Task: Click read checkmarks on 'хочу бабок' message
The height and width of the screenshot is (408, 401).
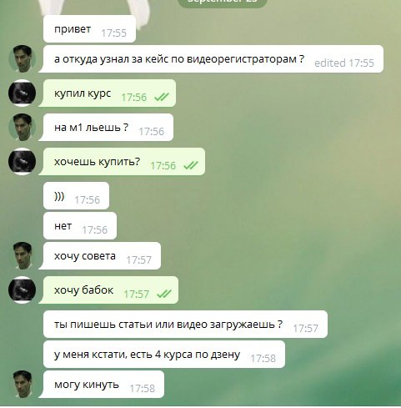Action: [x=164, y=294]
